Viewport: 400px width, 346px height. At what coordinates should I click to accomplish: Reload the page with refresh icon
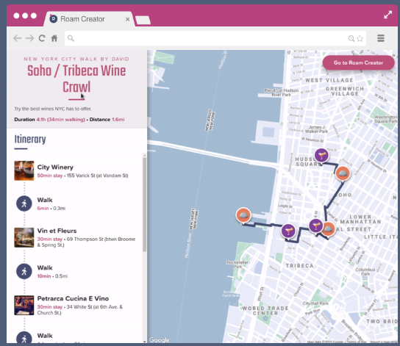coord(42,38)
